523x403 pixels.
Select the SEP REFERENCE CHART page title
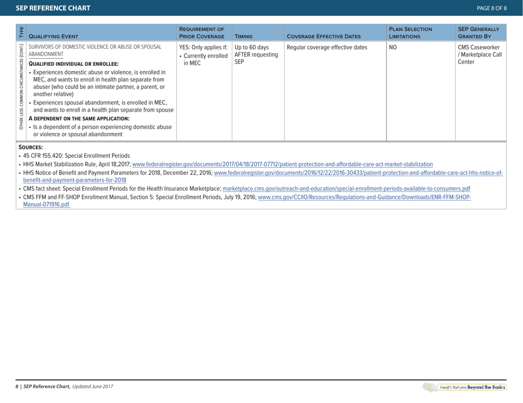pos(52,8)
